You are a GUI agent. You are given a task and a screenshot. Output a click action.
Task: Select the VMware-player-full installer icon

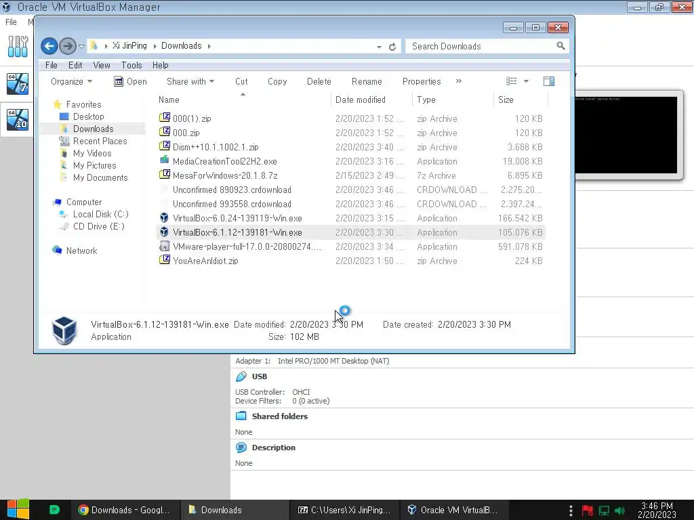tap(164, 246)
